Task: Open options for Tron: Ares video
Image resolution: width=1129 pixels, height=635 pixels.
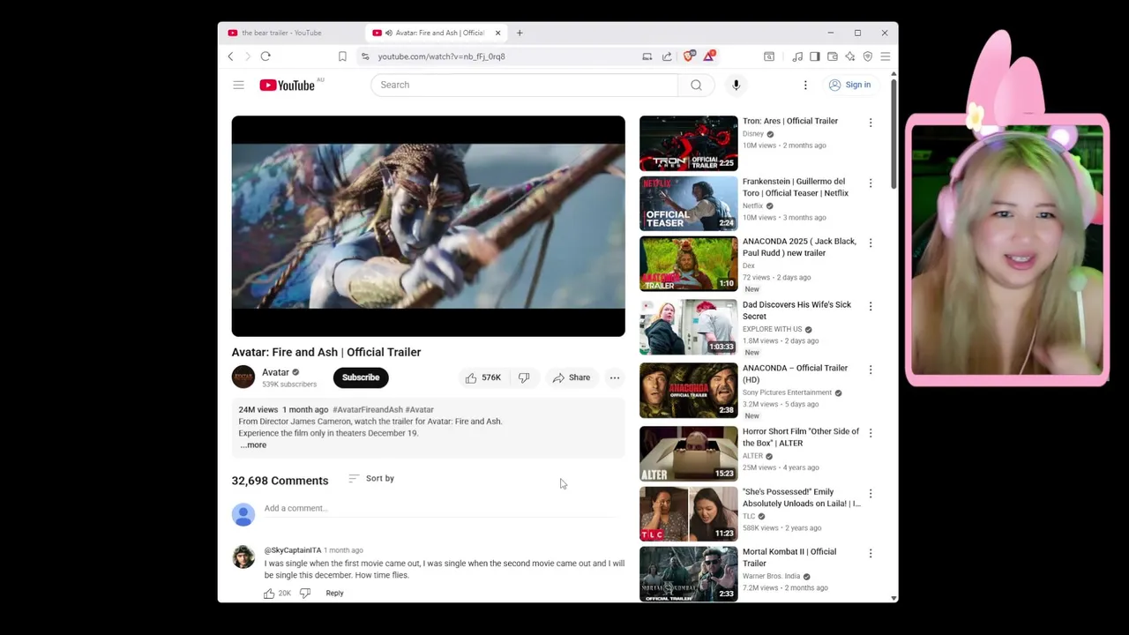Action: [871, 123]
